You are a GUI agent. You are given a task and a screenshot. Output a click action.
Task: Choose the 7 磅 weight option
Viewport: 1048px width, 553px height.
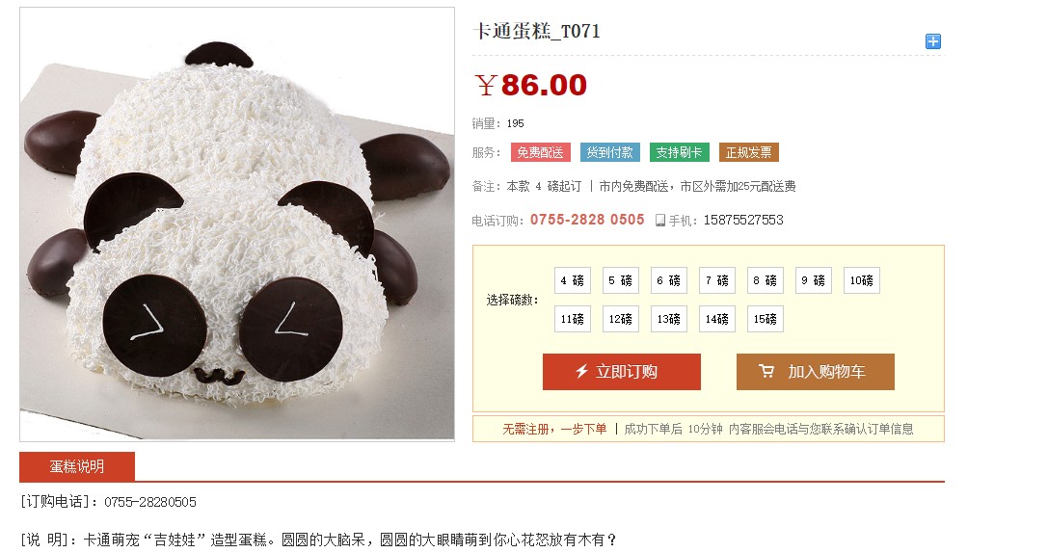(717, 280)
